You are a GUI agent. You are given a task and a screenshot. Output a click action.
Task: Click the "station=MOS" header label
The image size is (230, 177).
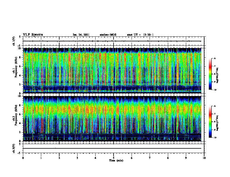[x=108, y=35]
